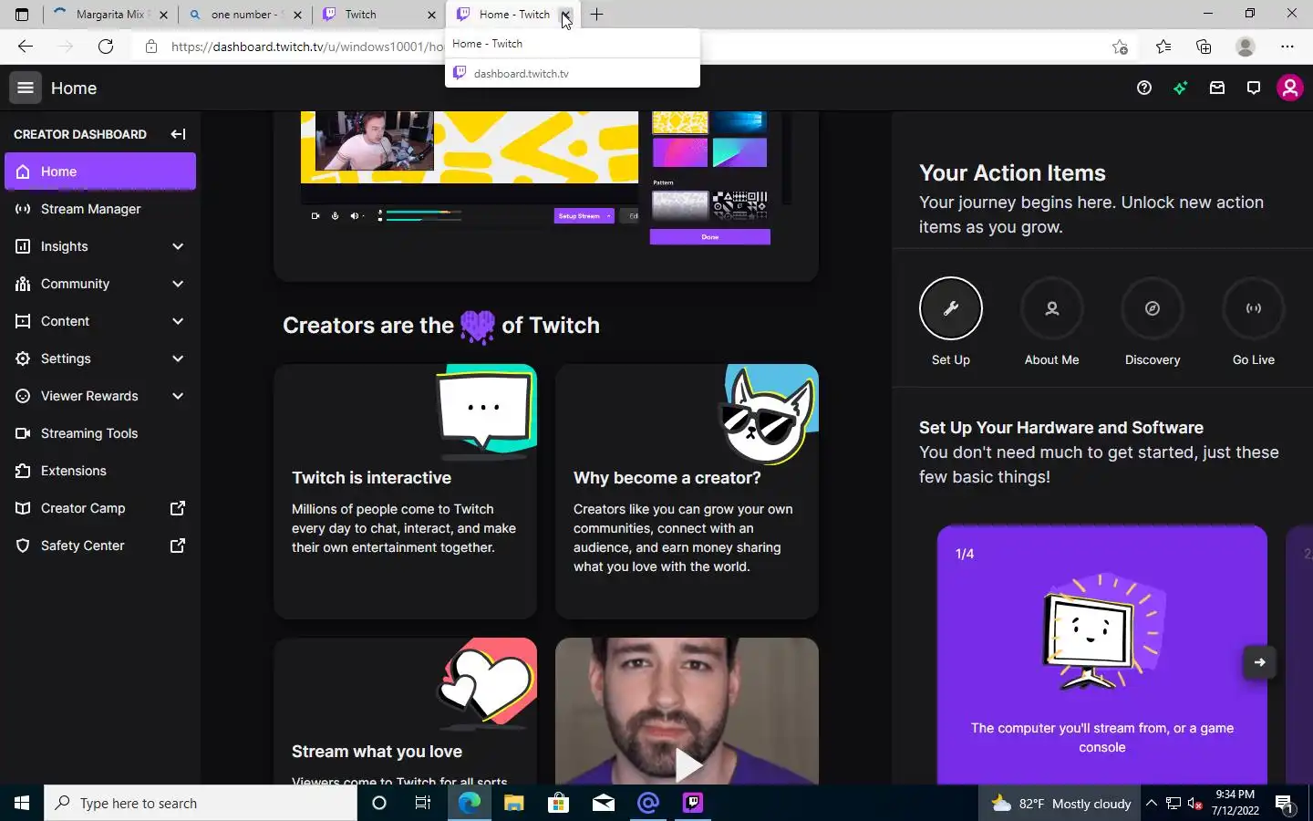The height and width of the screenshot is (821, 1313).
Task: Click the browser back arrow
Action: click(x=26, y=47)
